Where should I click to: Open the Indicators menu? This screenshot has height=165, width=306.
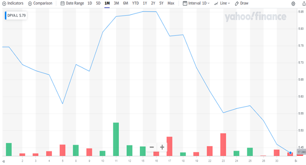[x=13, y=3]
